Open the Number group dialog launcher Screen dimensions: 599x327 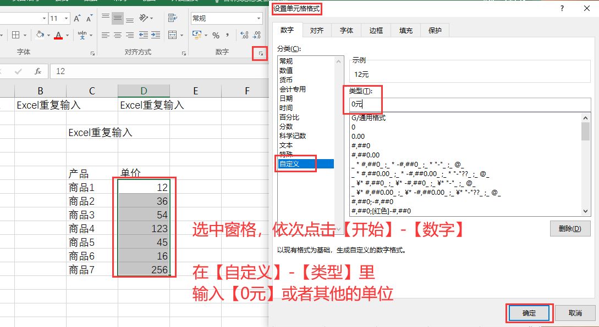coord(261,53)
